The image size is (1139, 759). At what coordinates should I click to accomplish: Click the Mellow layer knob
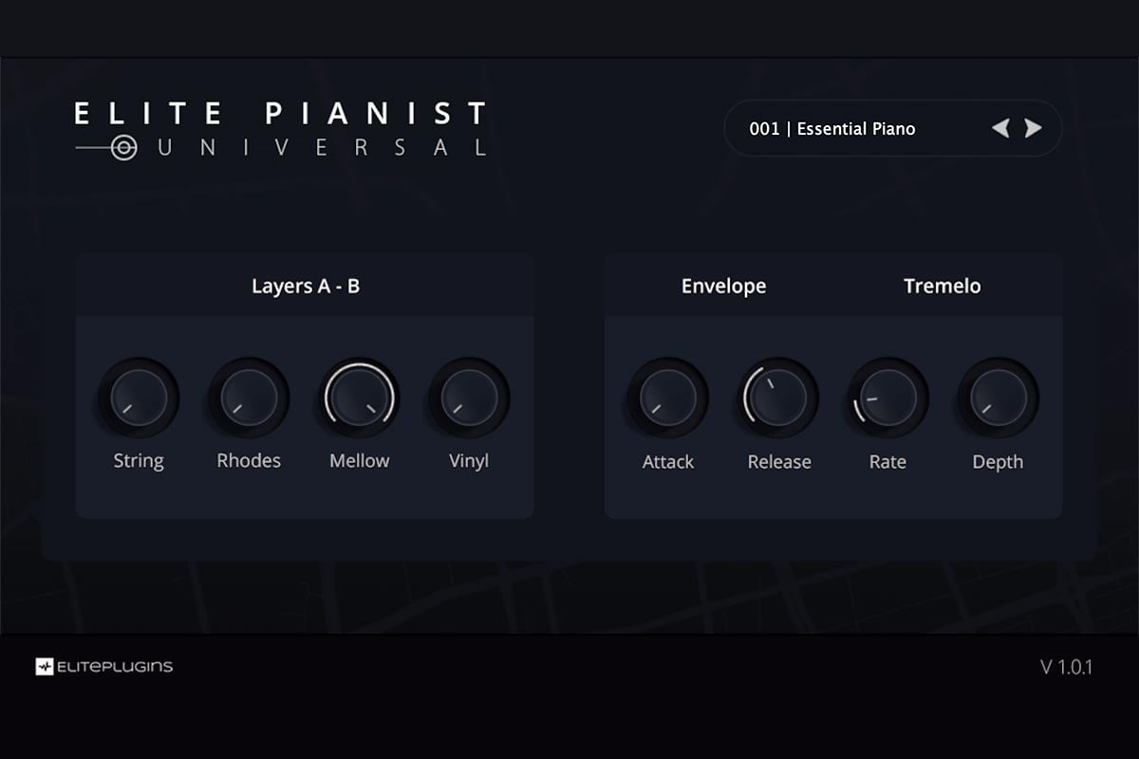tap(359, 398)
